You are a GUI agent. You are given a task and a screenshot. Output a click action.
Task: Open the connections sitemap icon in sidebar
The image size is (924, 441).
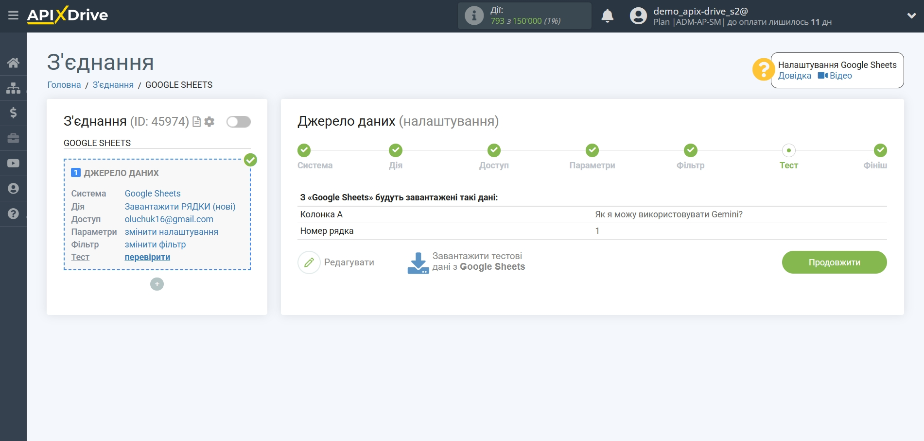tap(13, 88)
